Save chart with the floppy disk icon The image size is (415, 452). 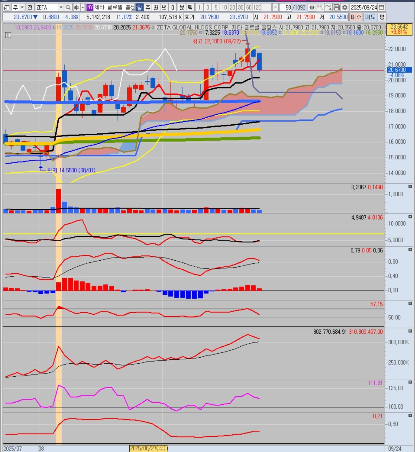point(337,7)
